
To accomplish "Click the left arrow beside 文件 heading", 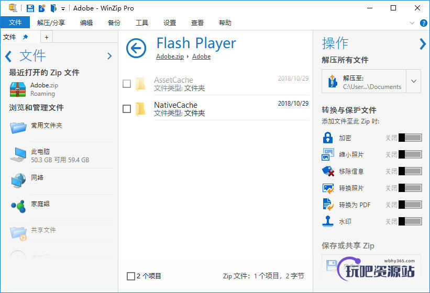I will pyautogui.click(x=8, y=57).
